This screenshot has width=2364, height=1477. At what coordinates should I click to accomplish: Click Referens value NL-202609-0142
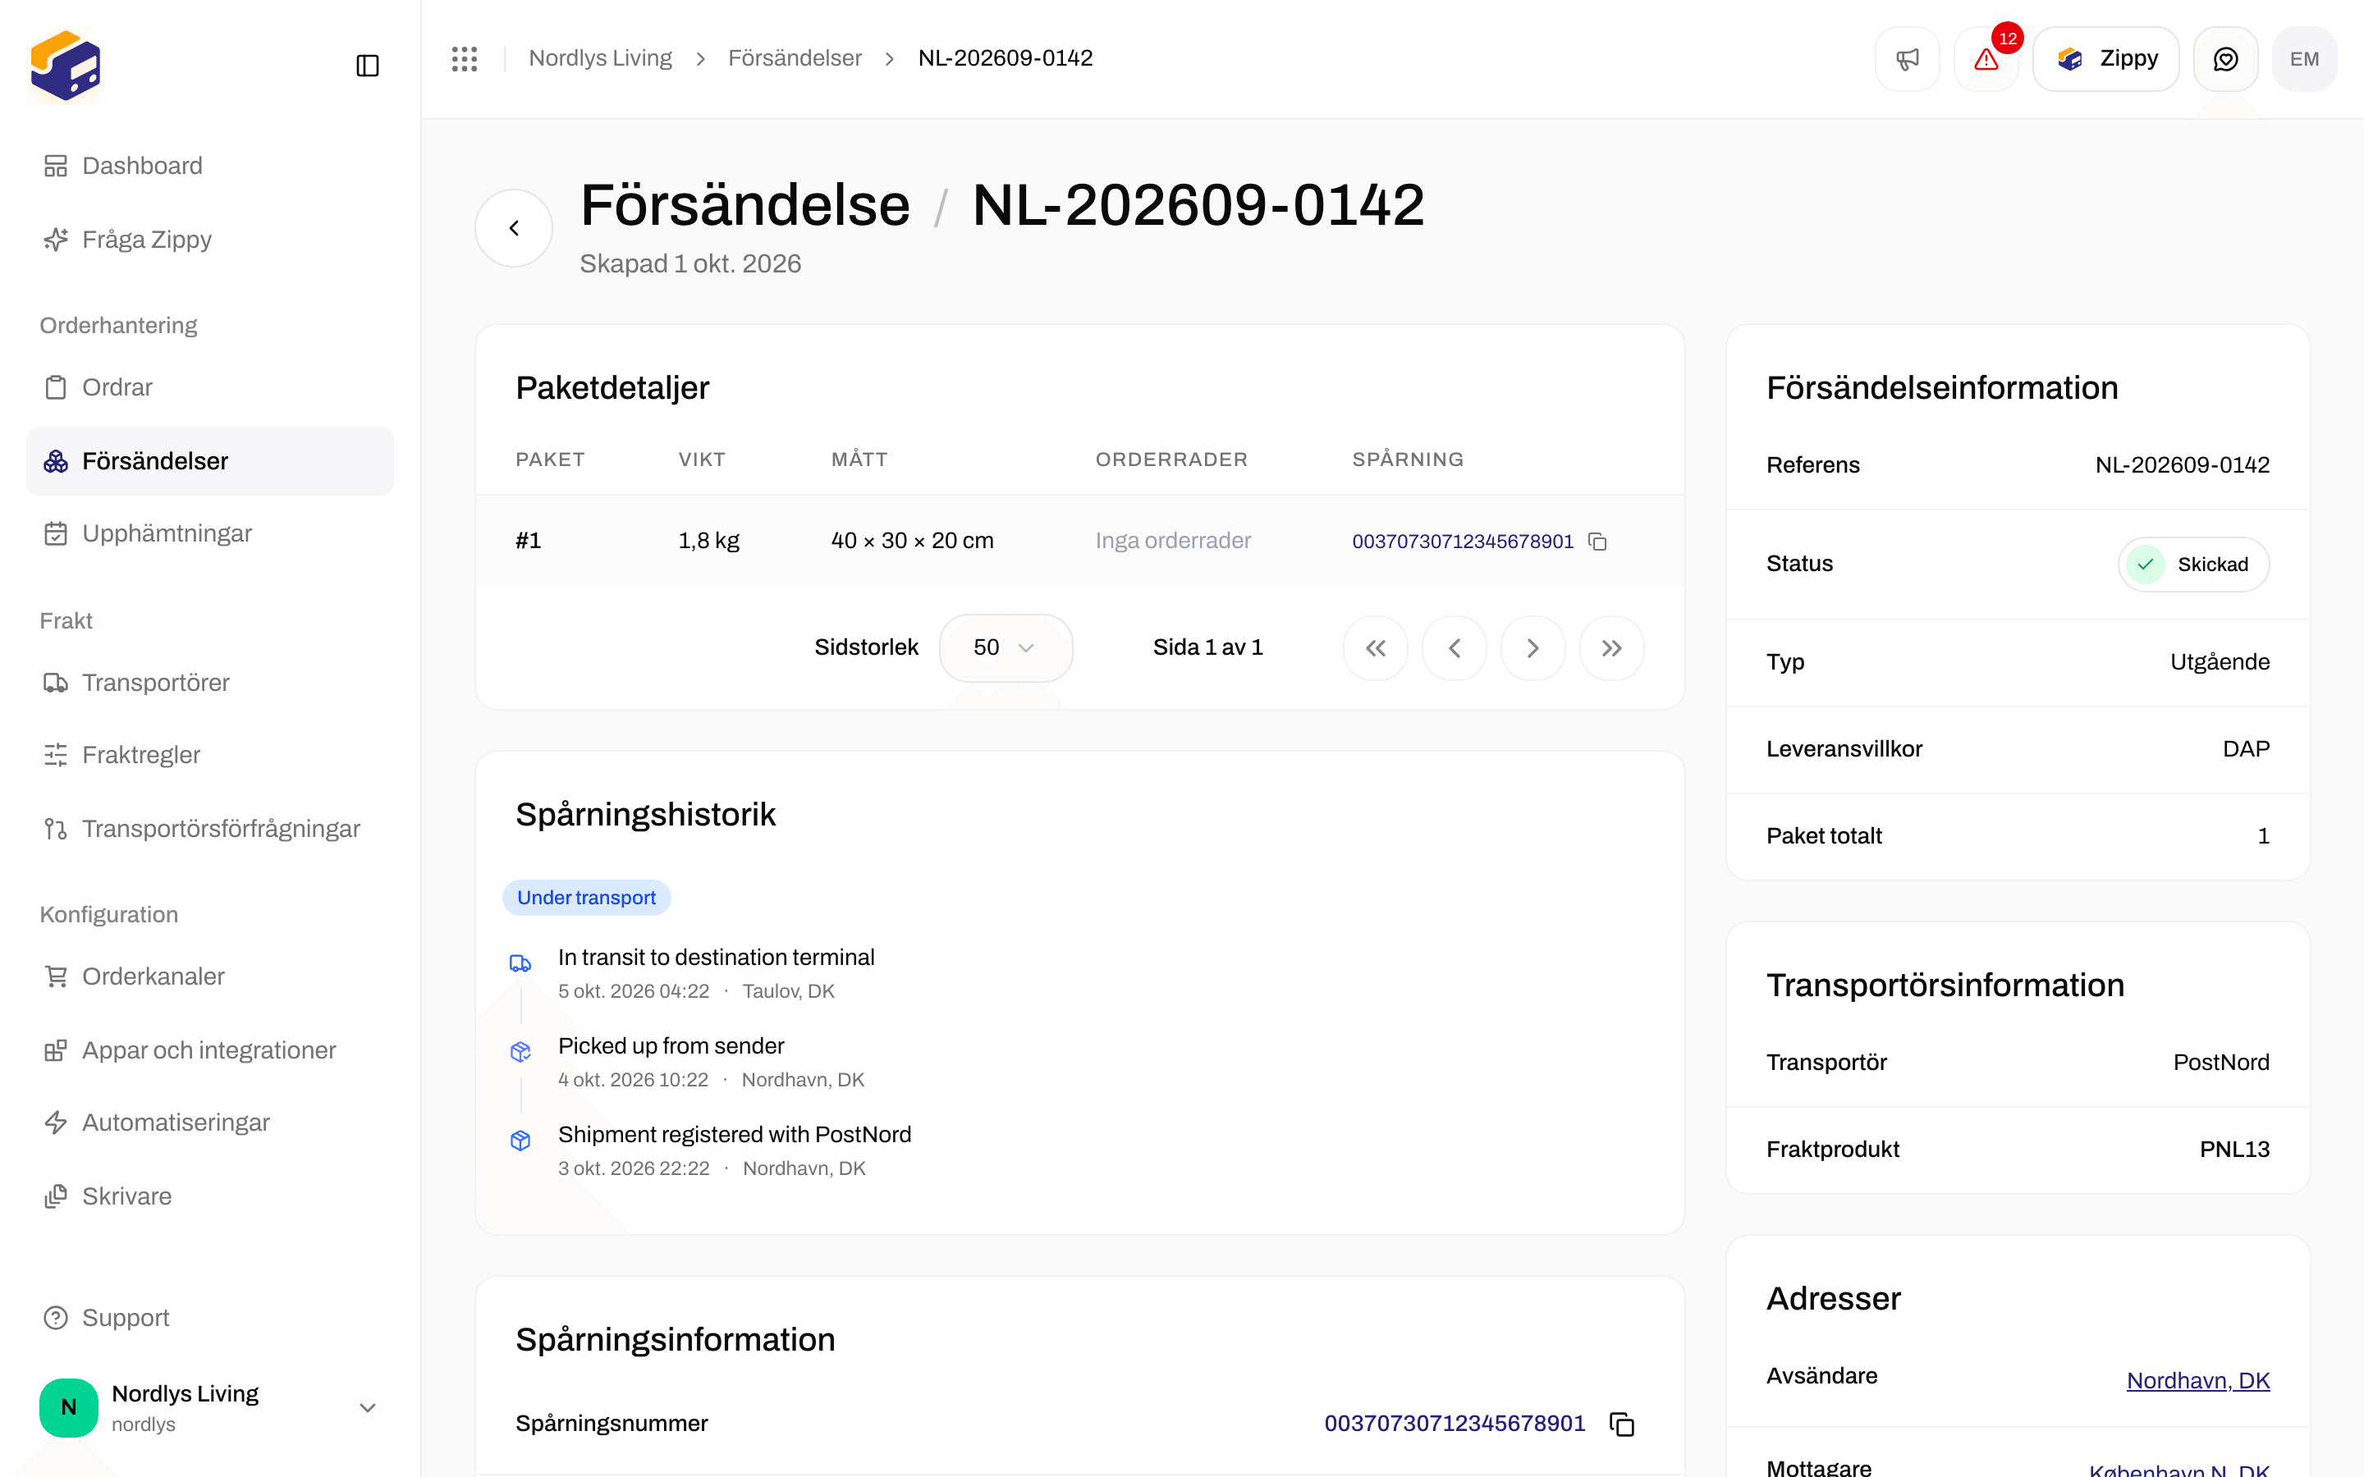(2183, 465)
